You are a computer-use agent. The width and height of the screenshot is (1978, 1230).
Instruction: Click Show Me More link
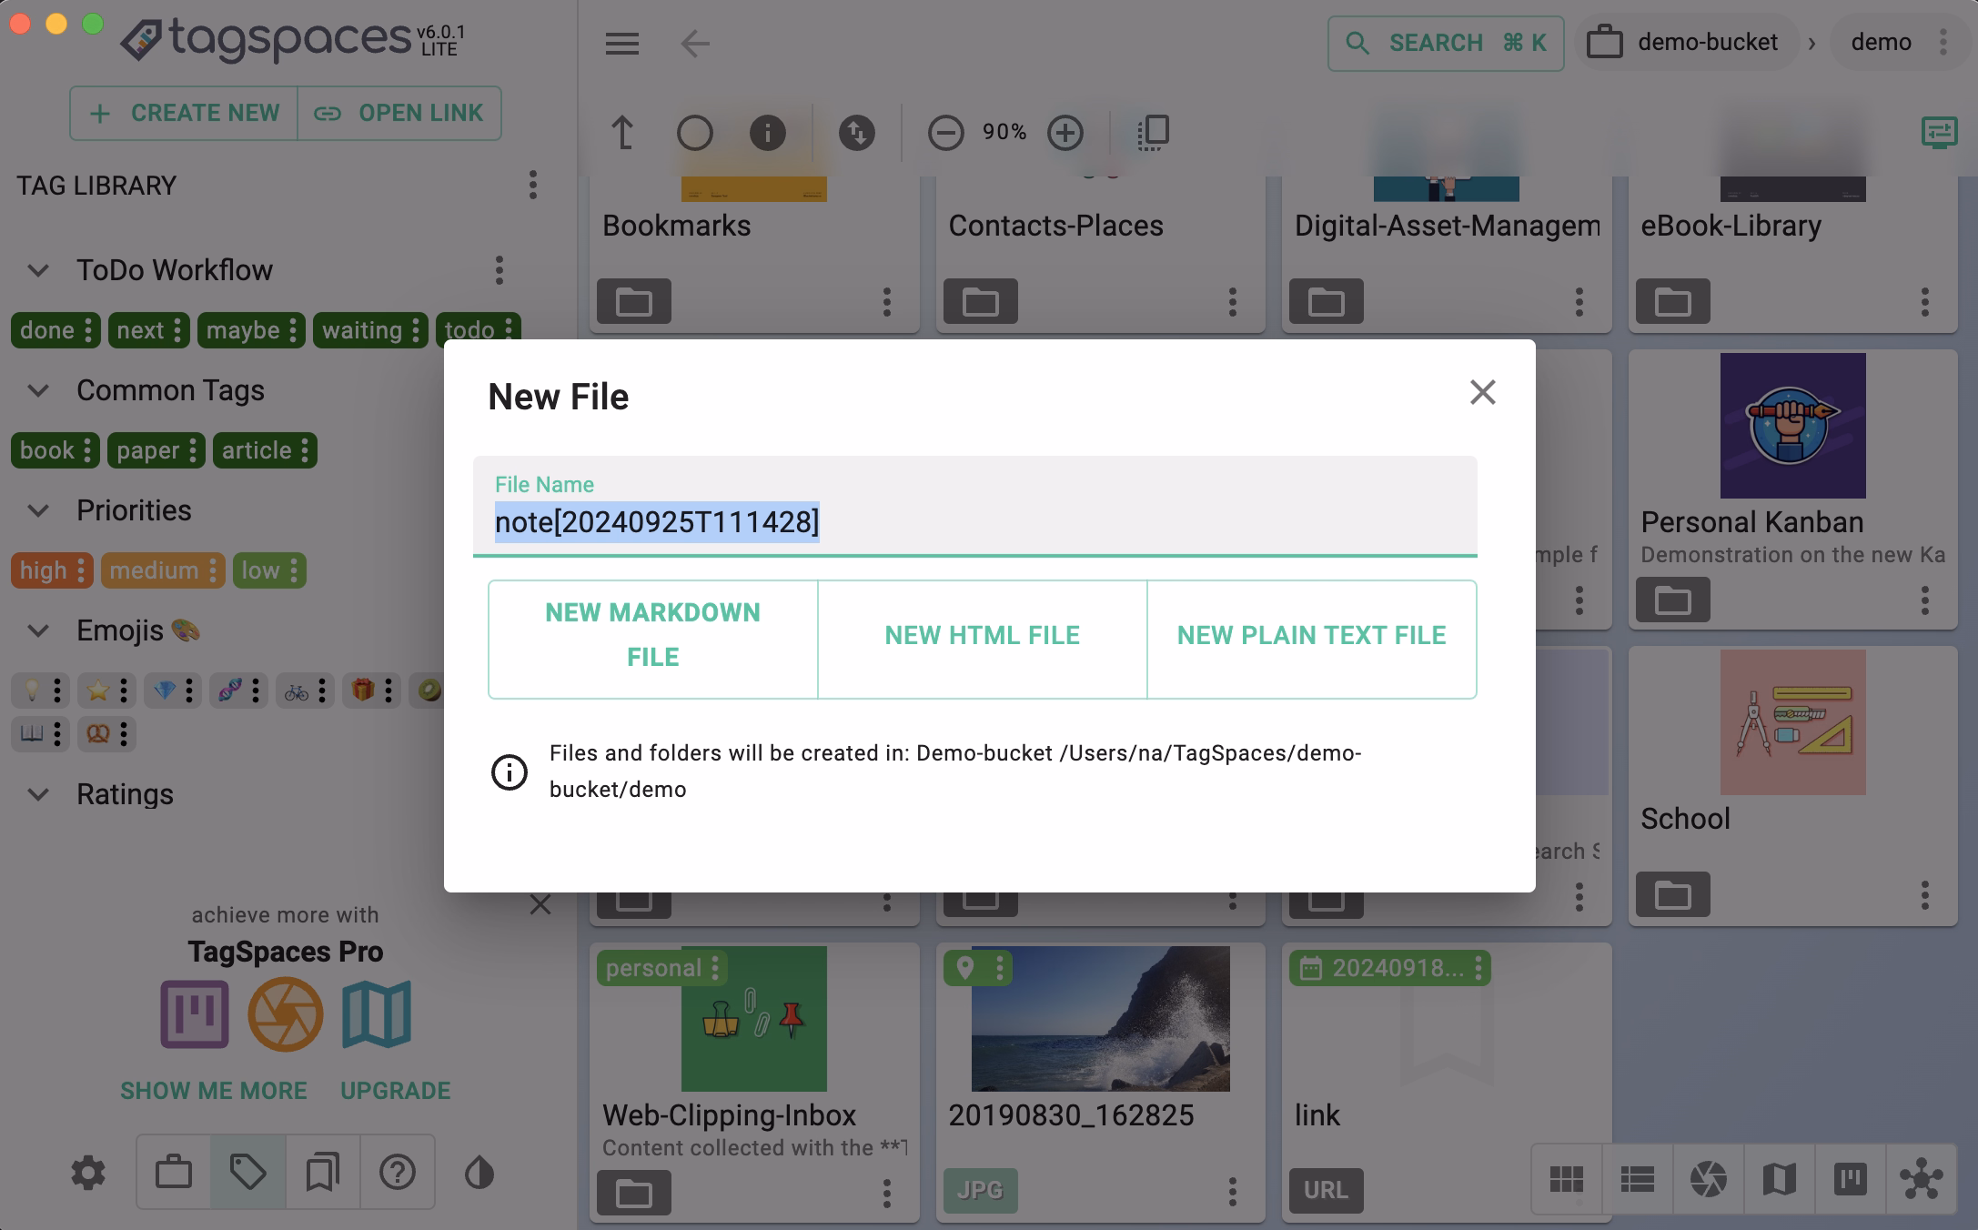pos(214,1090)
